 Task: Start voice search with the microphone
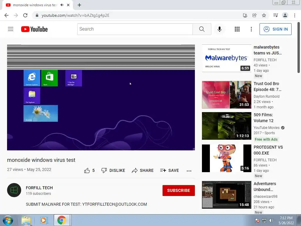(219, 29)
